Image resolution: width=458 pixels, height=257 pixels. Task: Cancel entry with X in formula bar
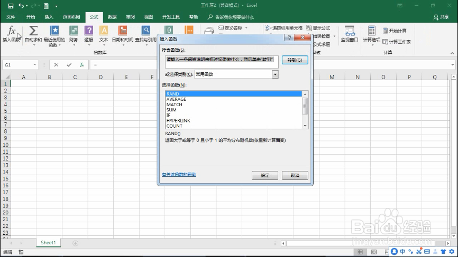(x=56, y=65)
